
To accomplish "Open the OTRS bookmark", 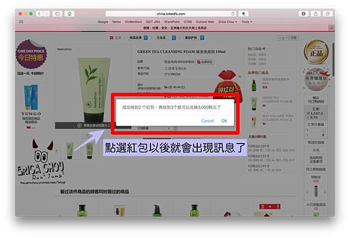I will 188,22.
